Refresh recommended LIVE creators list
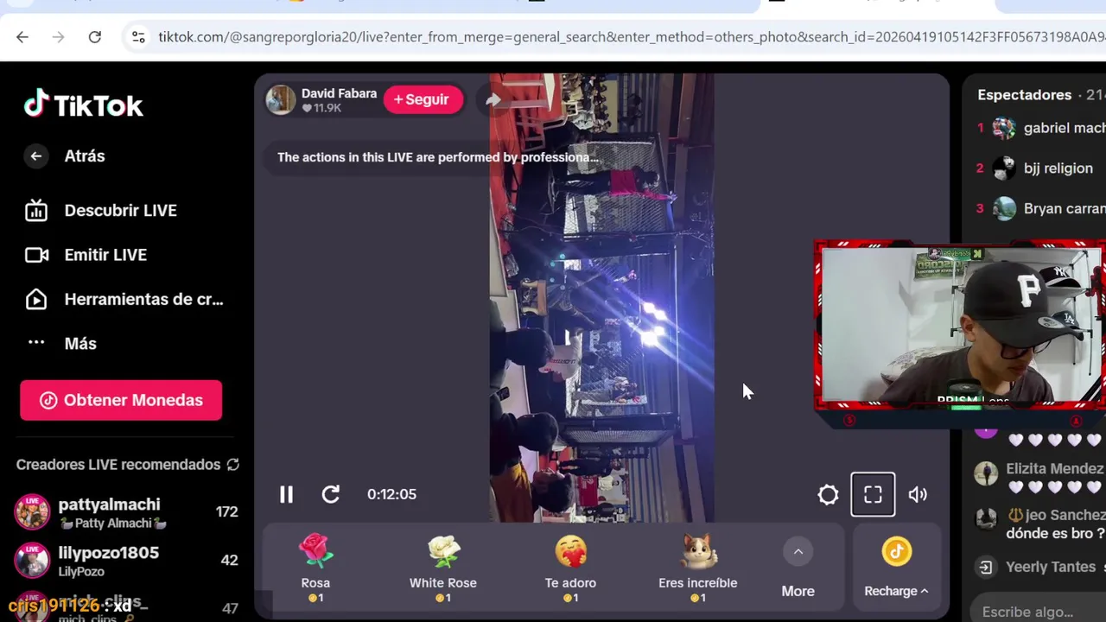Image resolution: width=1106 pixels, height=622 pixels. (232, 465)
